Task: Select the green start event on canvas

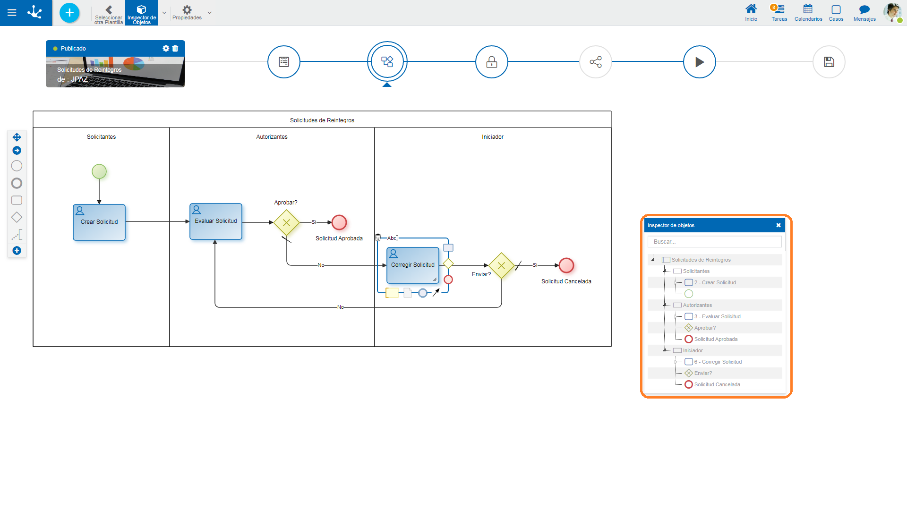Action: click(99, 171)
